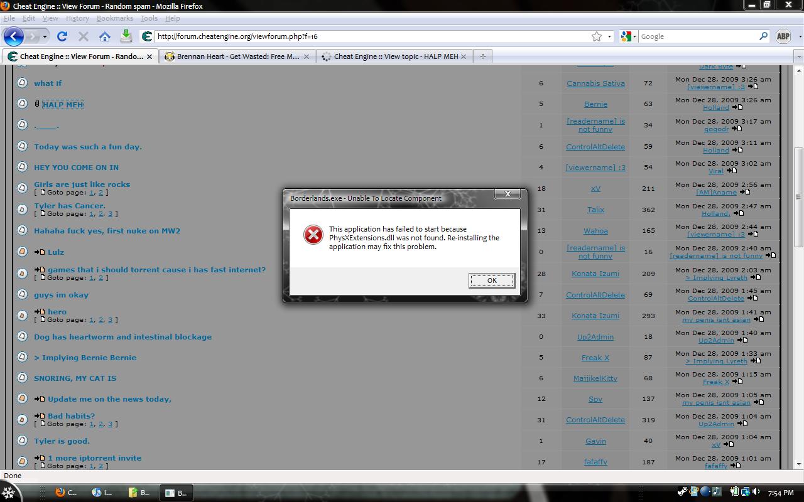Open the Edit menu
This screenshot has height=502, width=804.
tap(29, 18)
